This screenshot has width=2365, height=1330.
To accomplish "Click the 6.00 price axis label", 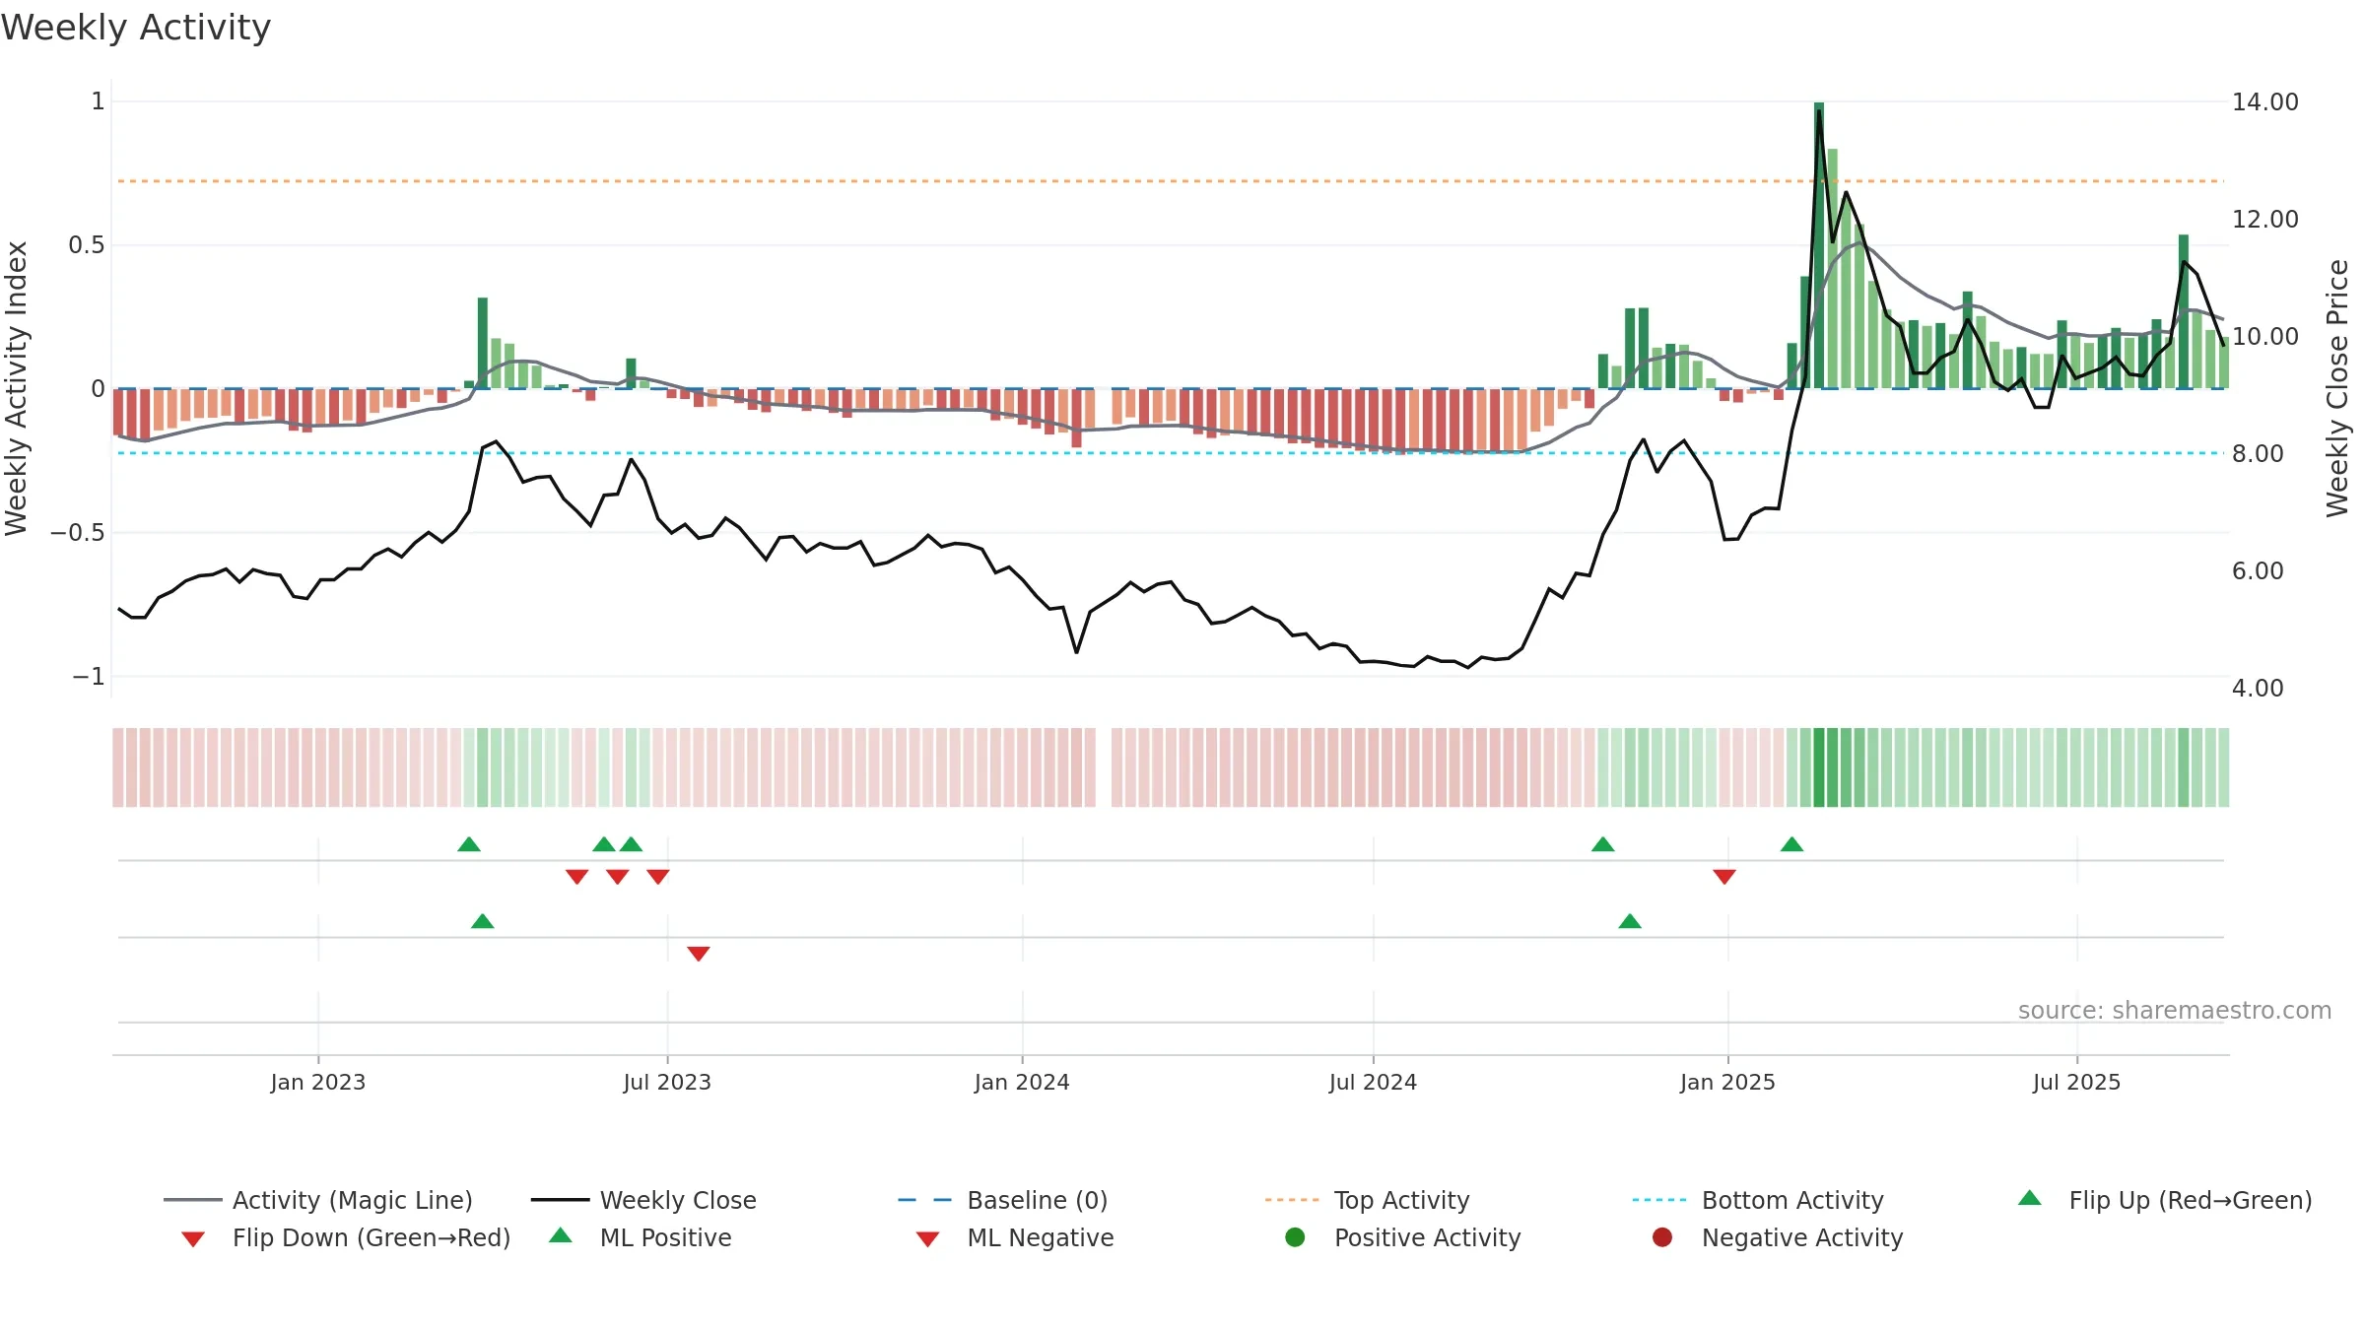I will pyautogui.click(x=2258, y=570).
